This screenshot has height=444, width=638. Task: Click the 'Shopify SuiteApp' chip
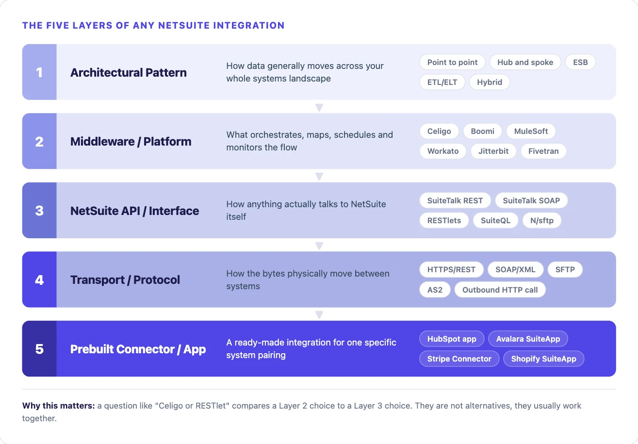point(543,359)
